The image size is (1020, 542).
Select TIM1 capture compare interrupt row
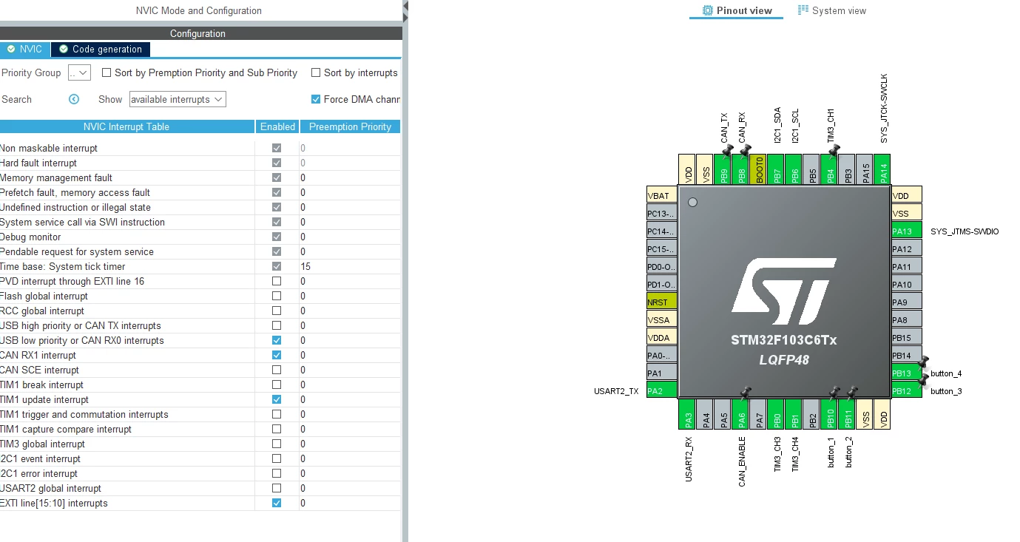click(x=200, y=429)
